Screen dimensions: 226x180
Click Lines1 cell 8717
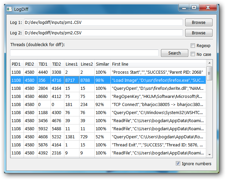pos(72,80)
